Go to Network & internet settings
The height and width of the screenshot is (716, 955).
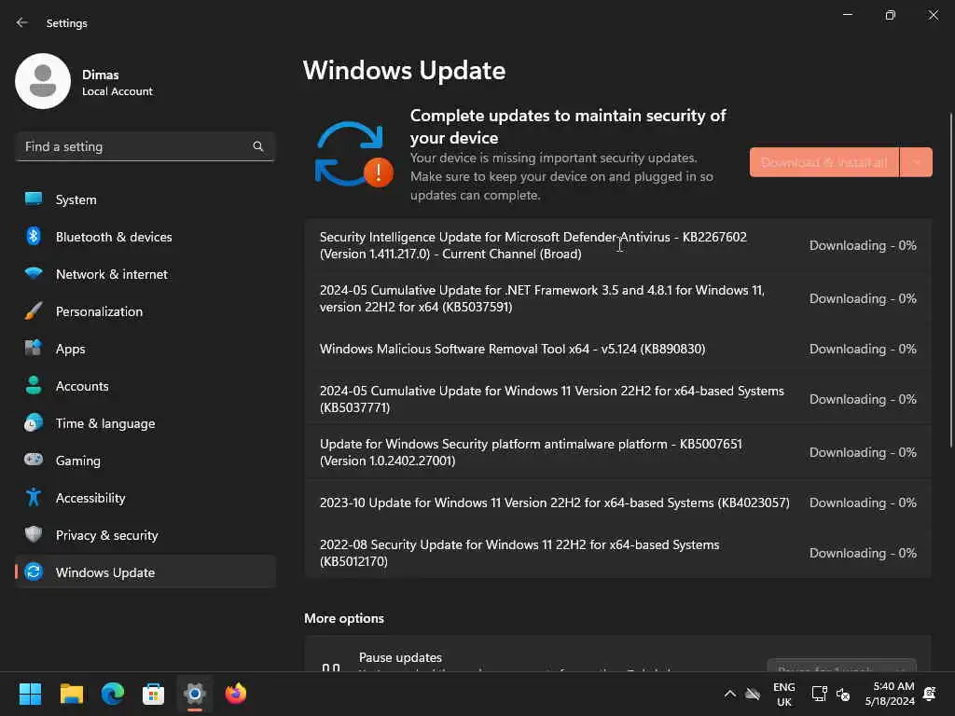click(145, 274)
